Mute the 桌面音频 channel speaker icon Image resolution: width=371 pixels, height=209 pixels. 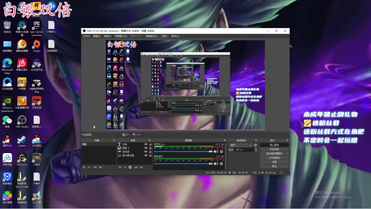pos(216,163)
